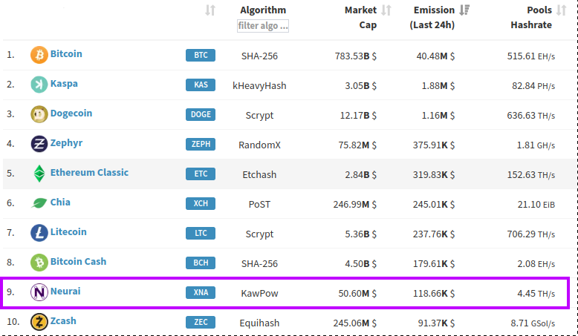Image resolution: width=578 pixels, height=336 pixels.
Task: Open the Zephyr coin page link
Action: [x=66, y=143]
